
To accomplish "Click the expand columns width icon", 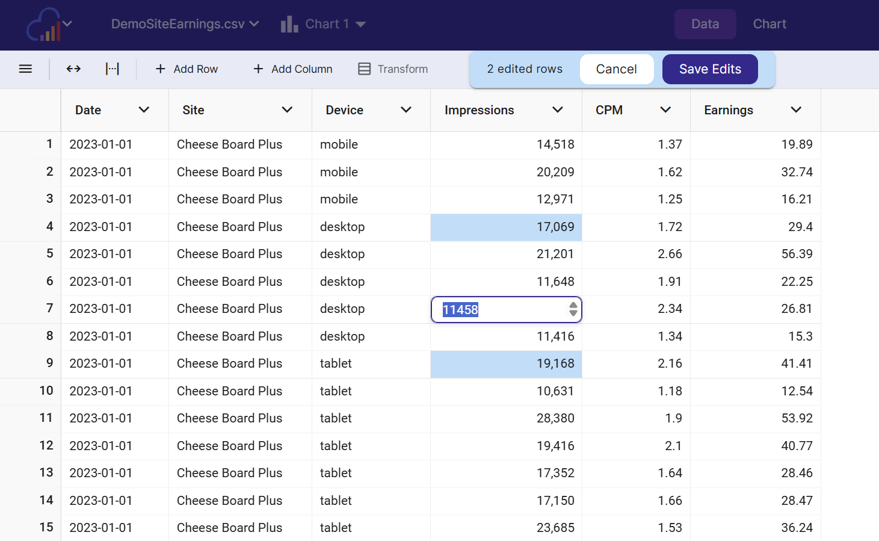I will click(x=113, y=69).
